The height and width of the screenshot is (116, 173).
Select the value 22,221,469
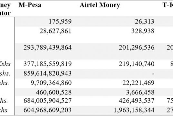[138, 83]
